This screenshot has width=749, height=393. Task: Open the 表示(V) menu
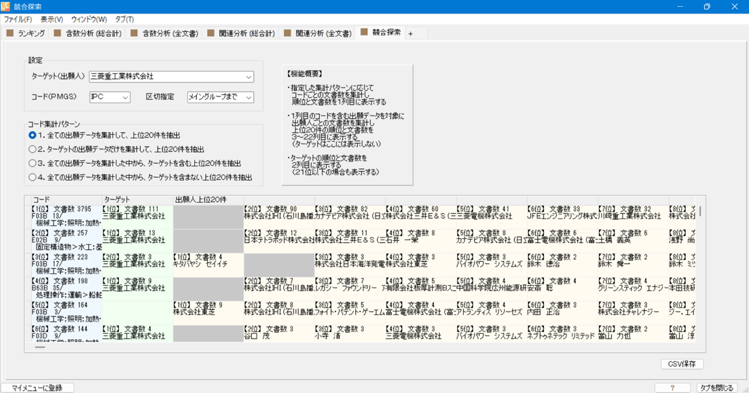52,20
